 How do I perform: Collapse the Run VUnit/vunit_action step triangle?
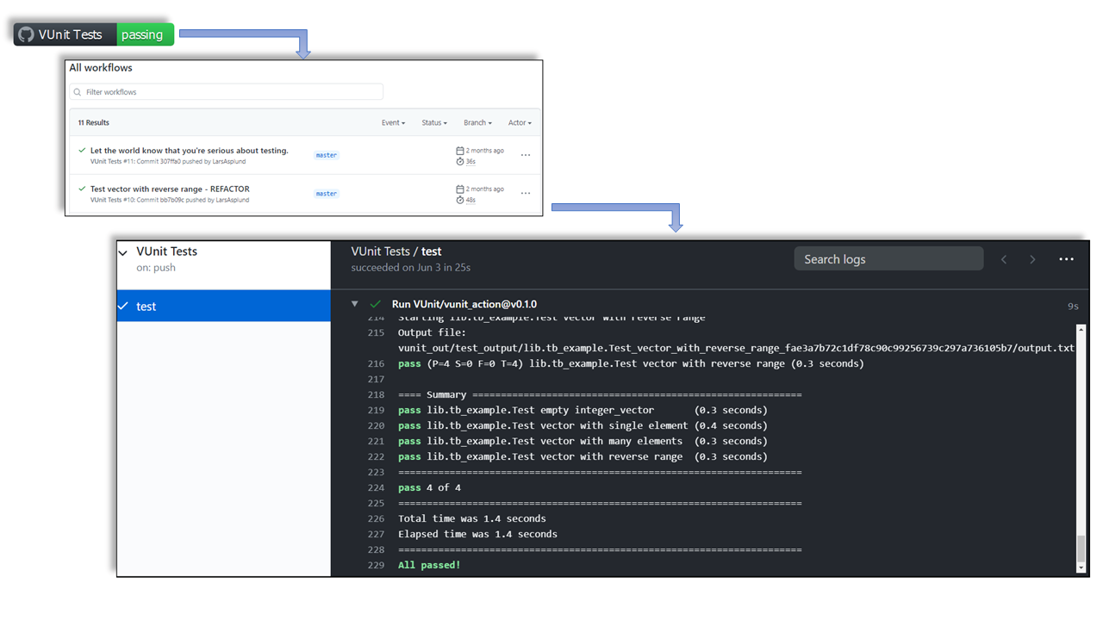pos(354,304)
